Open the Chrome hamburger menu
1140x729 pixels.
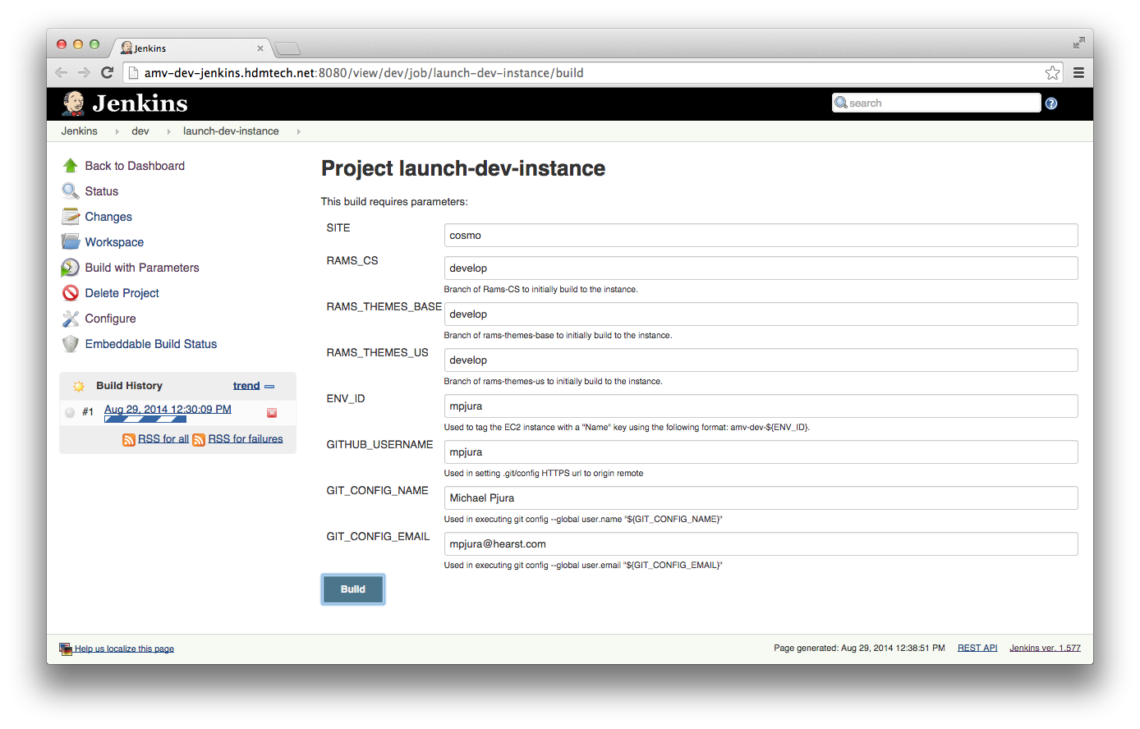[1078, 72]
